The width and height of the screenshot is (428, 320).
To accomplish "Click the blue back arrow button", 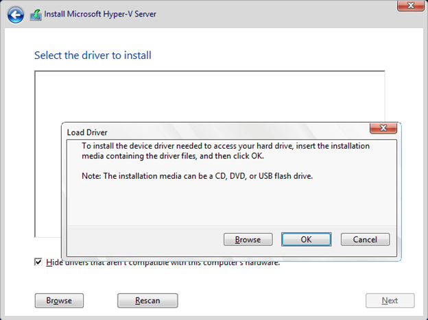I will pos(16,14).
